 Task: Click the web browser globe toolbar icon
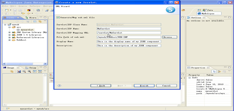tap(38, 10)
